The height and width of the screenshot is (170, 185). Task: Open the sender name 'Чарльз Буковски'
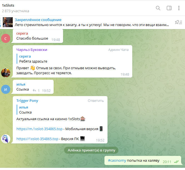click(32, 50)
